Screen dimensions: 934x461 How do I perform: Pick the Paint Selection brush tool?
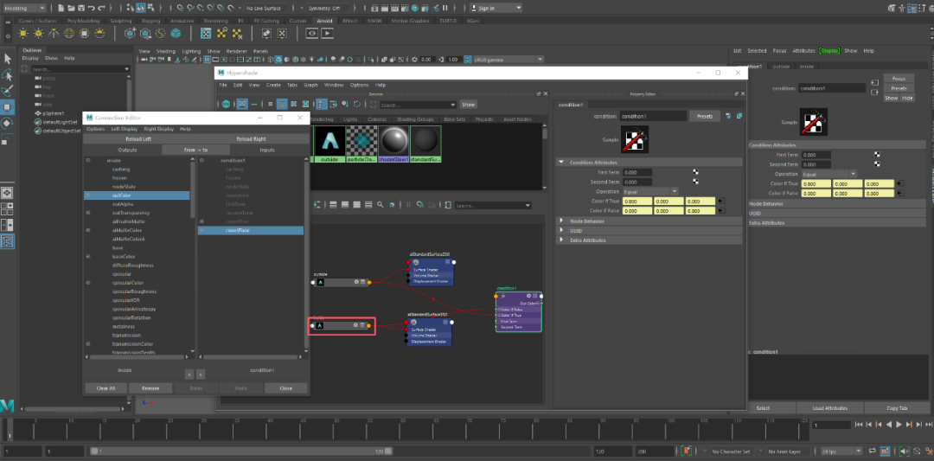(x=7, y=91)
